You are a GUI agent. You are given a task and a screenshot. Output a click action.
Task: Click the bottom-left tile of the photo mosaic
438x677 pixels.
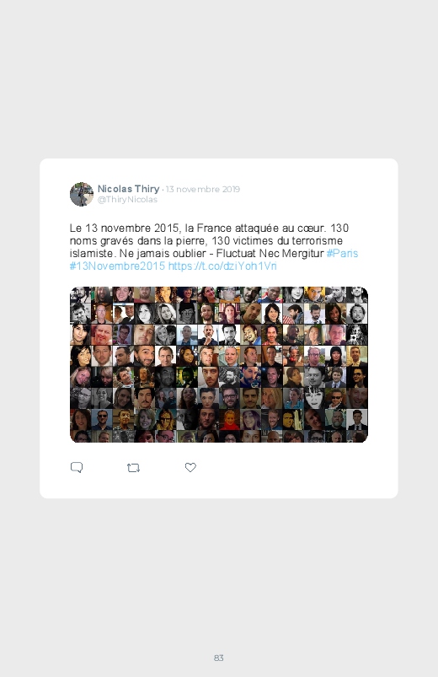click(x=80, y=436)
